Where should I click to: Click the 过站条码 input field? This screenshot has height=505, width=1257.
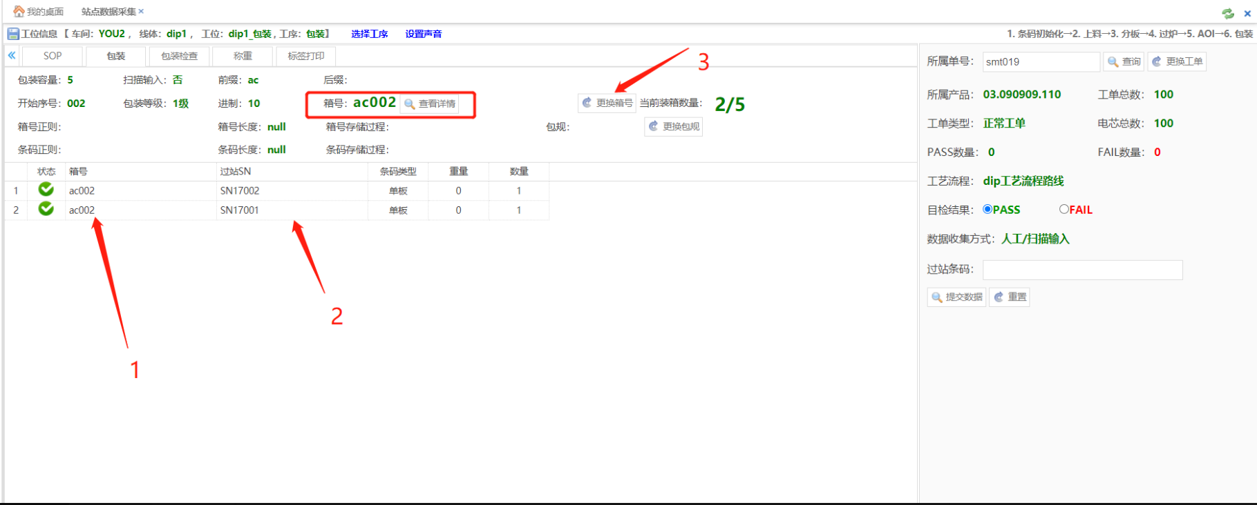click(1082, 270)
